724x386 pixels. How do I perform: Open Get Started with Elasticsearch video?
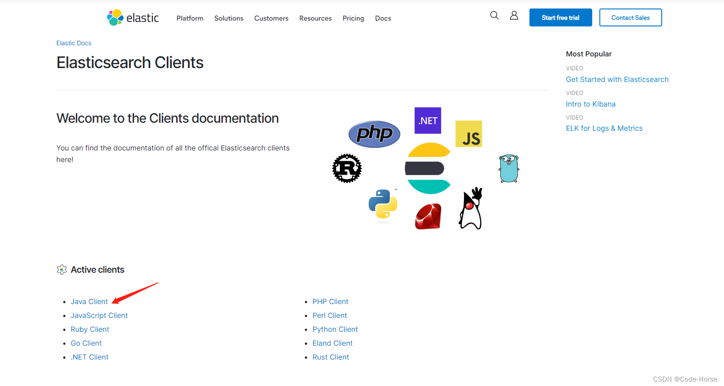617,79
